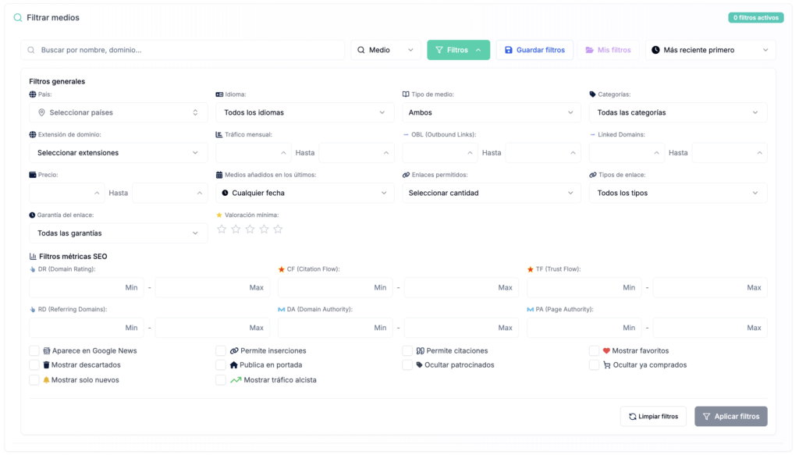Click the cart icon for Ocultar ya comprados
Viewport: 799px width, 455px height.
click(x=606, y=364)
